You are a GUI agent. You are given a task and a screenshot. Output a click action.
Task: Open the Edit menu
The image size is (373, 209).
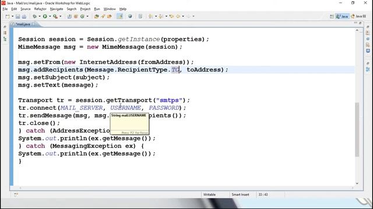coord(14,9)
